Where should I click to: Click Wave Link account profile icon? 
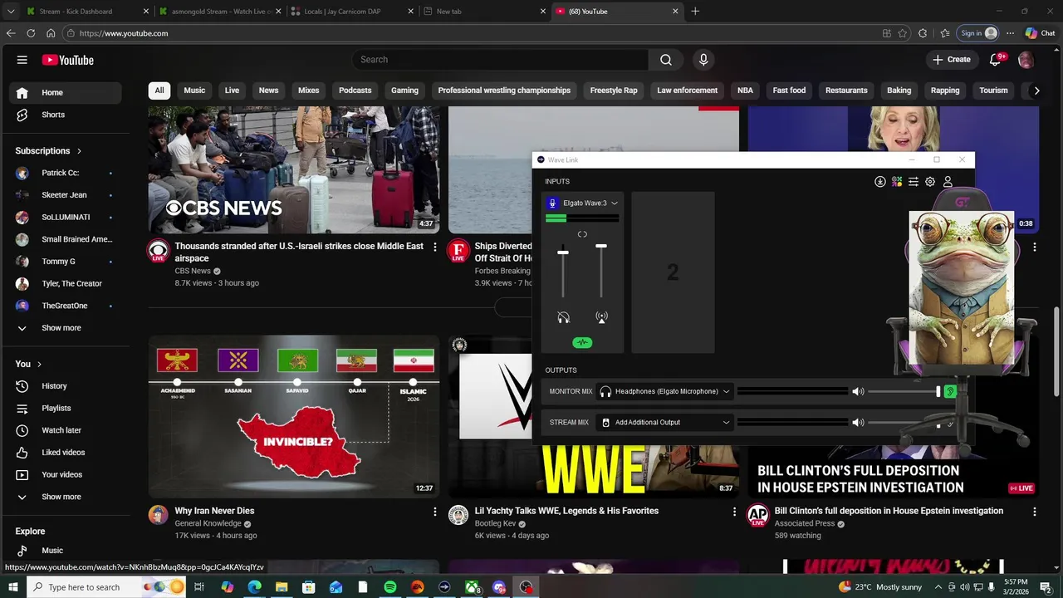point(948,181)
